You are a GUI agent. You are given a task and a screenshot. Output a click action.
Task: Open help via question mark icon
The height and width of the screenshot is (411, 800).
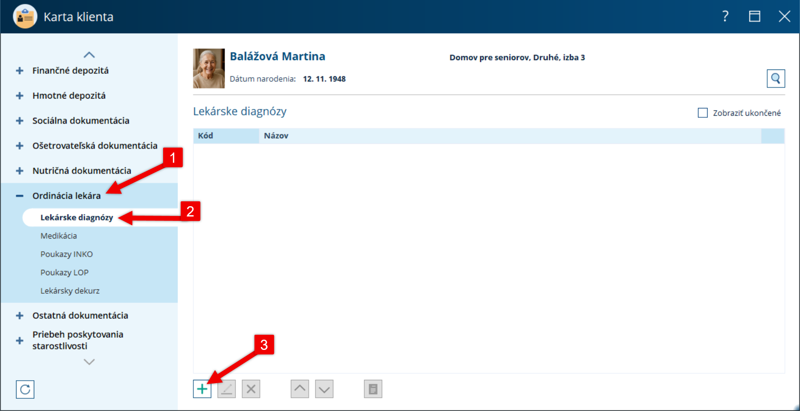pos(725,17)
